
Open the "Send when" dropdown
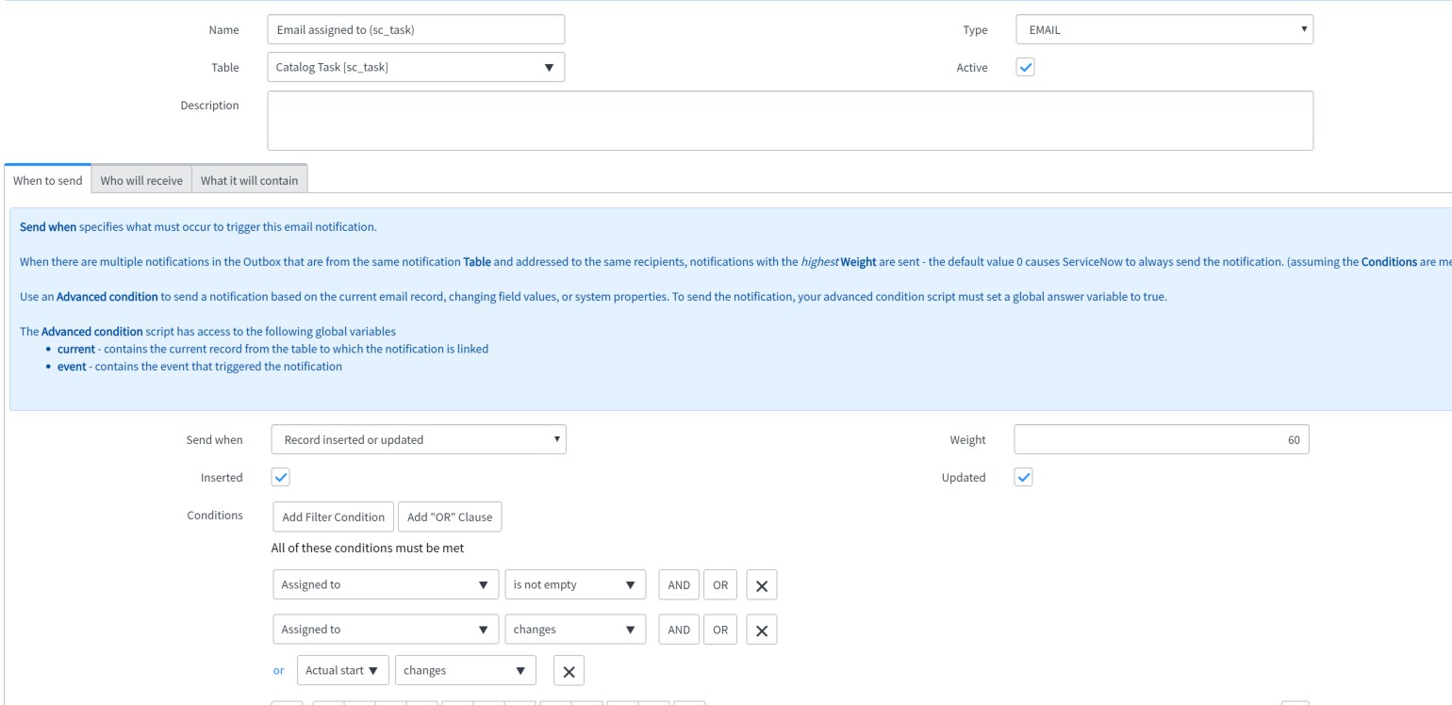419,439
